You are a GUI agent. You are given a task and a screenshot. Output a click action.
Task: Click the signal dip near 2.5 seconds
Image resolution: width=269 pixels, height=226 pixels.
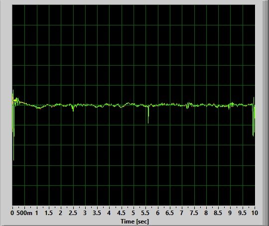(x=73, y=109)
